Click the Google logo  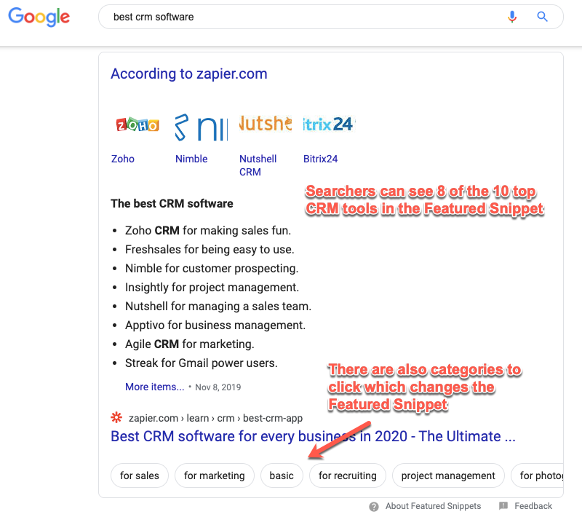39,17
